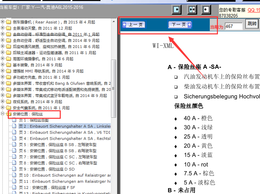
Task: Select the 倒车摄像机 folder icon
Action: click(x=8, y=22)
